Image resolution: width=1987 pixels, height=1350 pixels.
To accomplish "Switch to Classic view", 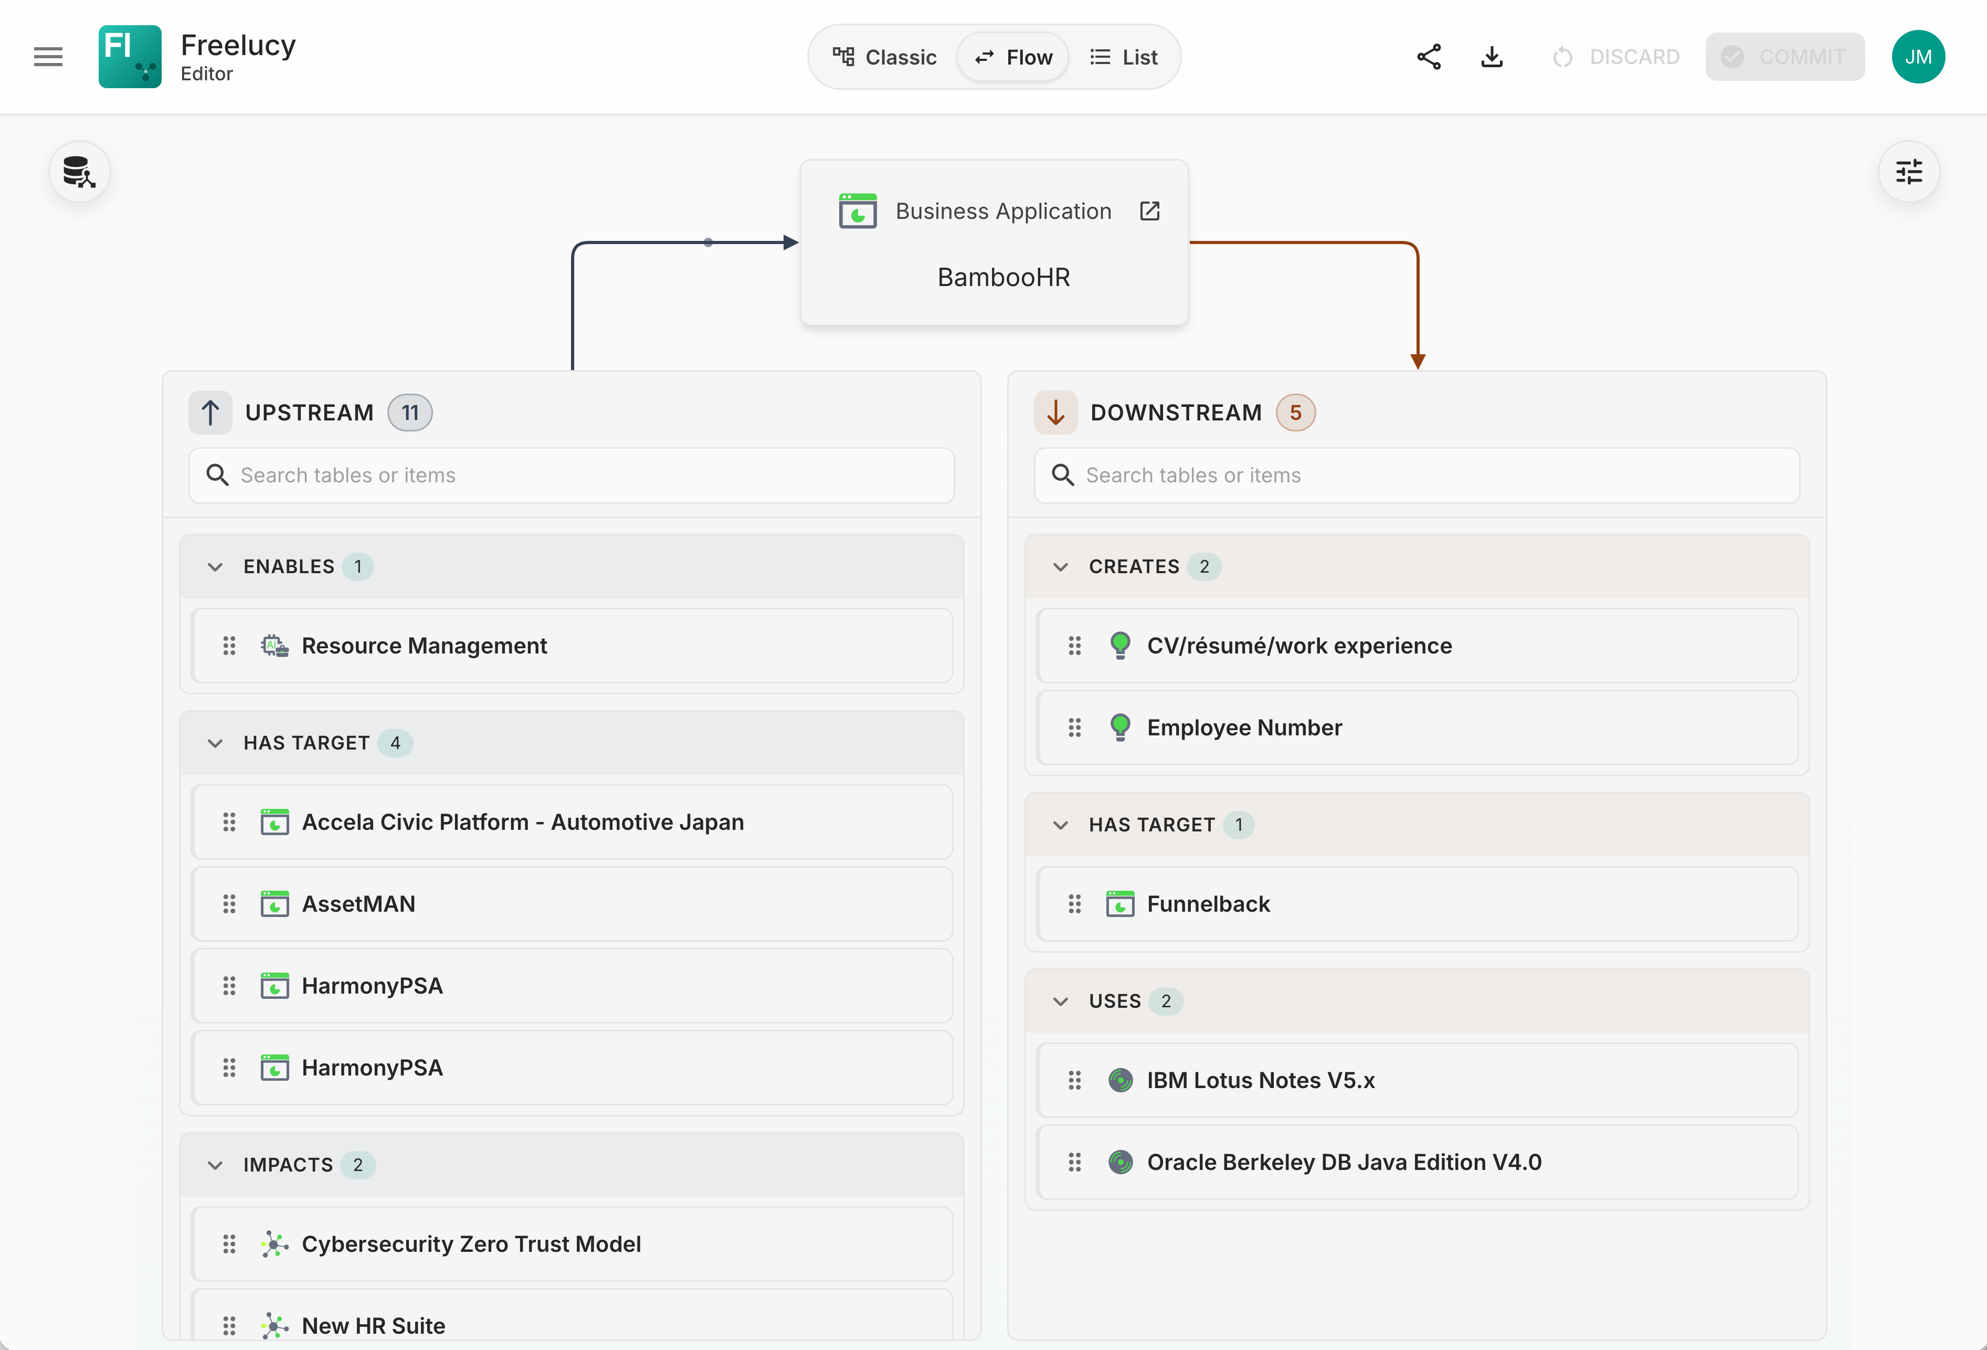I will [885, 57].
